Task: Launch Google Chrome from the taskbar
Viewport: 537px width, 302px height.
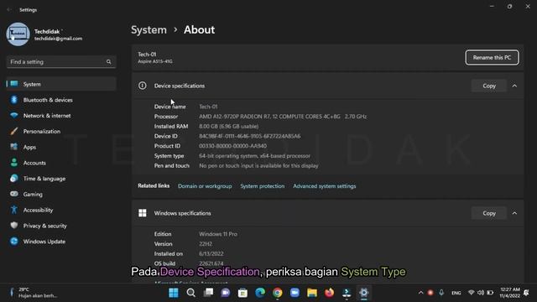Action: (278, 293)
